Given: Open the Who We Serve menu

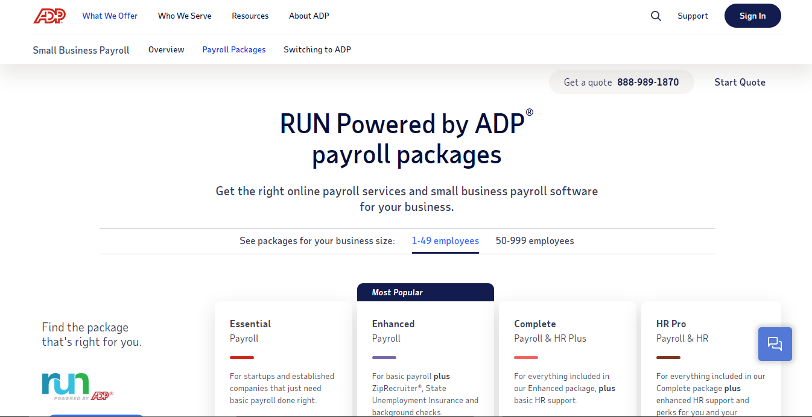Looking at the screenshot, I should (x=185, y=16).
